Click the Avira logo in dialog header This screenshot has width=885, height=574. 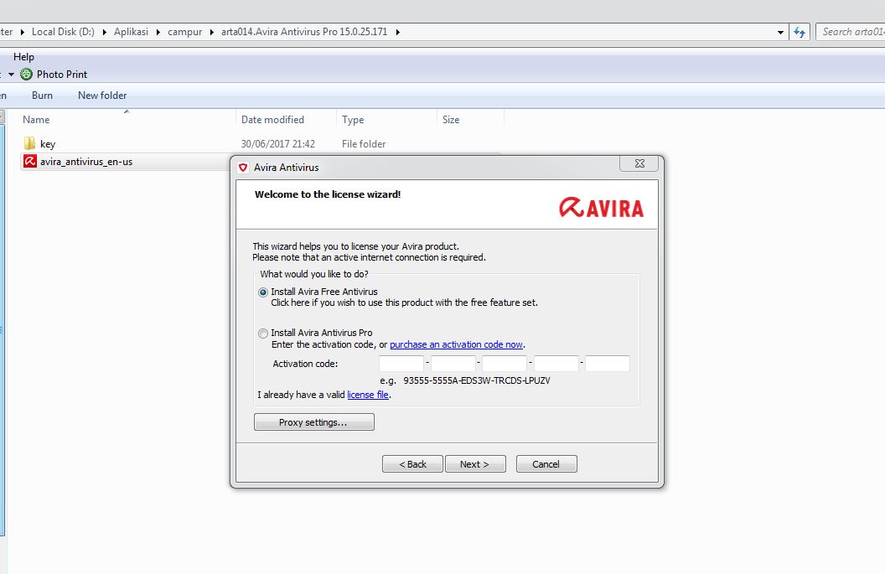(x=602, y=207)
